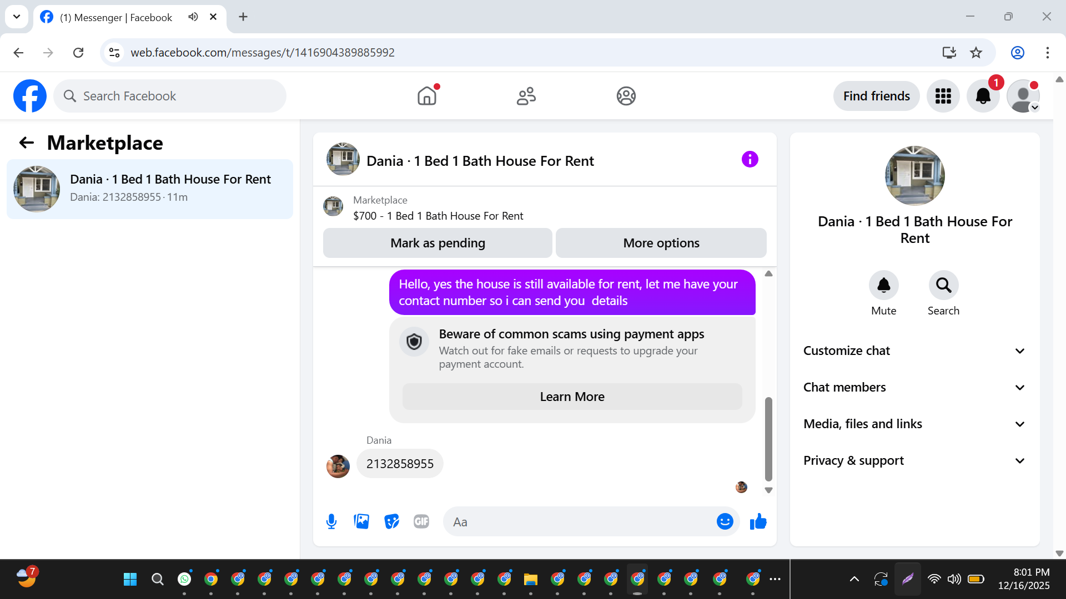Record a voice clip with the microphone icon

point(331,521)
